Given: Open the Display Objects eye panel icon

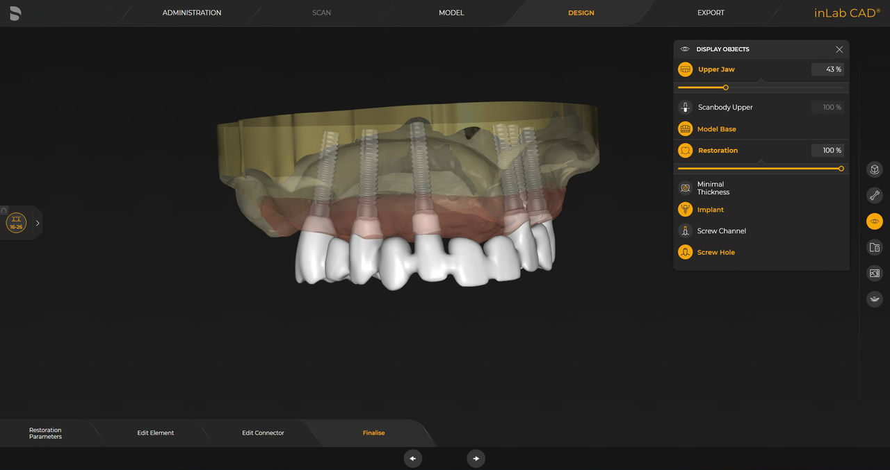Looking at the screenshot, I should click(874, 221).
